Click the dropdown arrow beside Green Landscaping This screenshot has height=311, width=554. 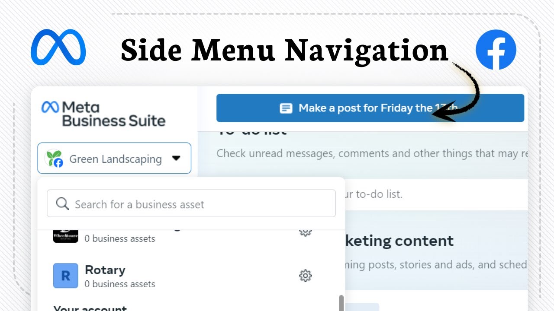tap(176, 159)
